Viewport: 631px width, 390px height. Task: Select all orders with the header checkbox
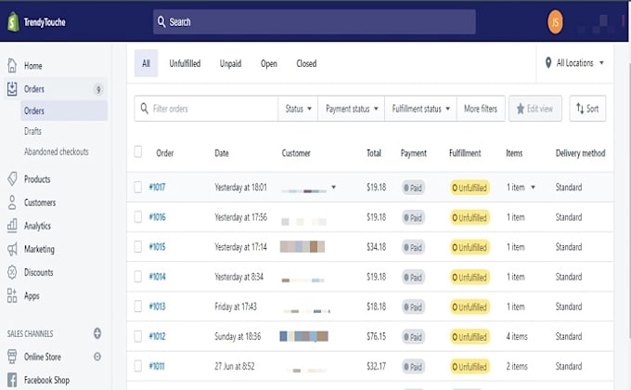[137, 152]
